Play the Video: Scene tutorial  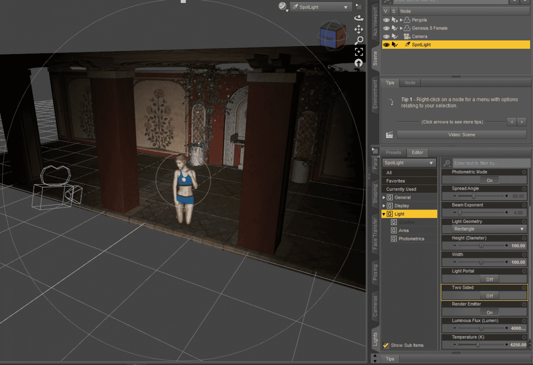click(461, 135)
